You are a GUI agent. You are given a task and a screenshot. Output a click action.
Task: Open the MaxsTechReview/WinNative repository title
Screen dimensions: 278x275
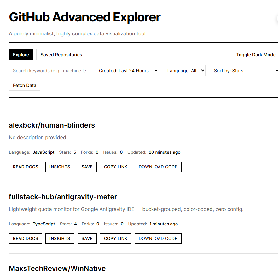(x=57, y=268)
